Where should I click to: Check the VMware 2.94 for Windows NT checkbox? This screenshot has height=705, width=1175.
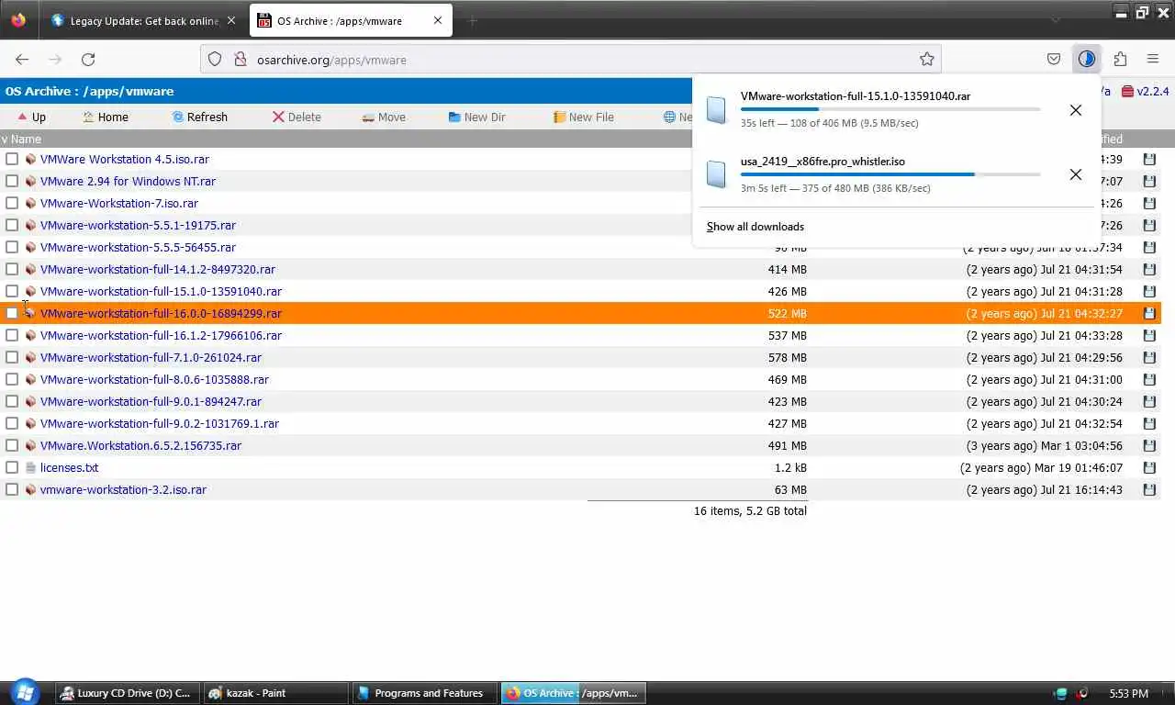pos(12,181)
